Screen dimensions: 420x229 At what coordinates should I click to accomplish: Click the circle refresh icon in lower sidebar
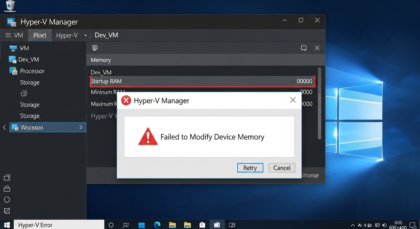[x=7, y=199]
